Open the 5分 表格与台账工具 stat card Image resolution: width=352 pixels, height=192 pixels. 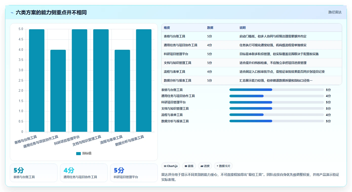click(34, 173)
